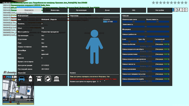Click the job value Развозчик продуктов

tap(50, 32)
